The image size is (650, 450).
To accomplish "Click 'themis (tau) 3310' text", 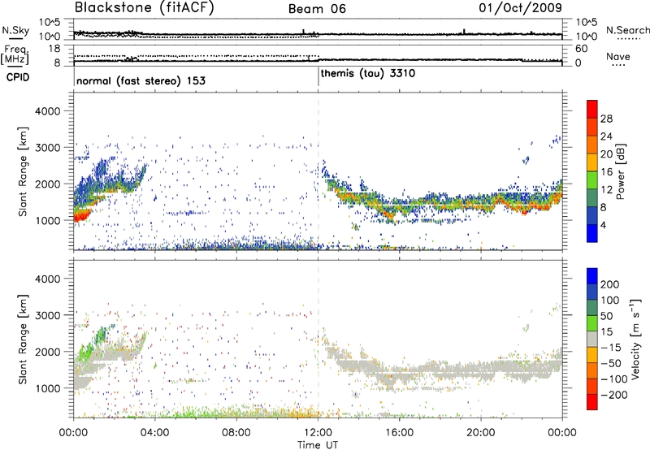I will click(368, 74).
